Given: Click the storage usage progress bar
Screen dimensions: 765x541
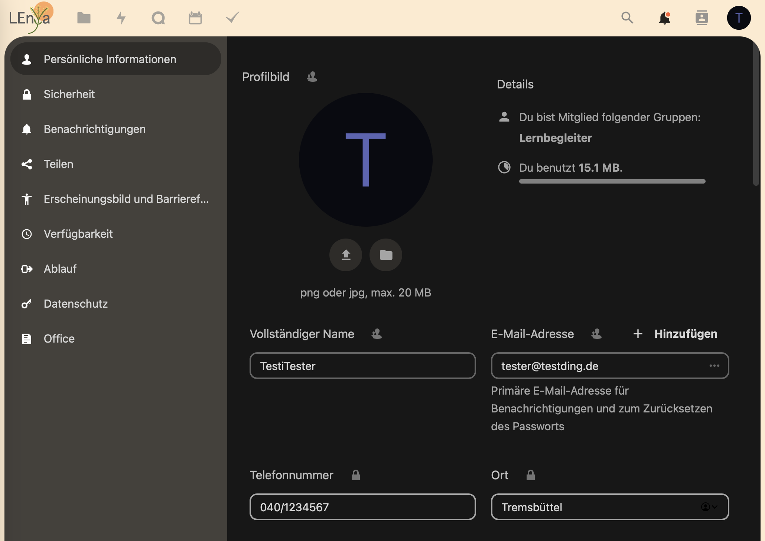Looking at the screenshot, I should 612,181.
